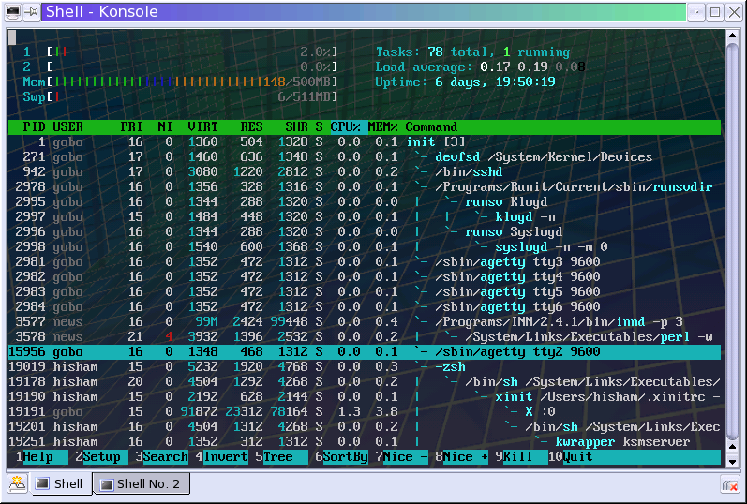Viewport: 747px width, 504px height.
Task: Select the Shell tab
Action: tap(61, 483)
